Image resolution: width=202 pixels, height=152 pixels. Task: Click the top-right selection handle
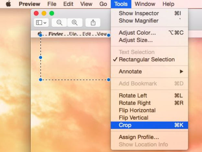click(x=108, y=35)
